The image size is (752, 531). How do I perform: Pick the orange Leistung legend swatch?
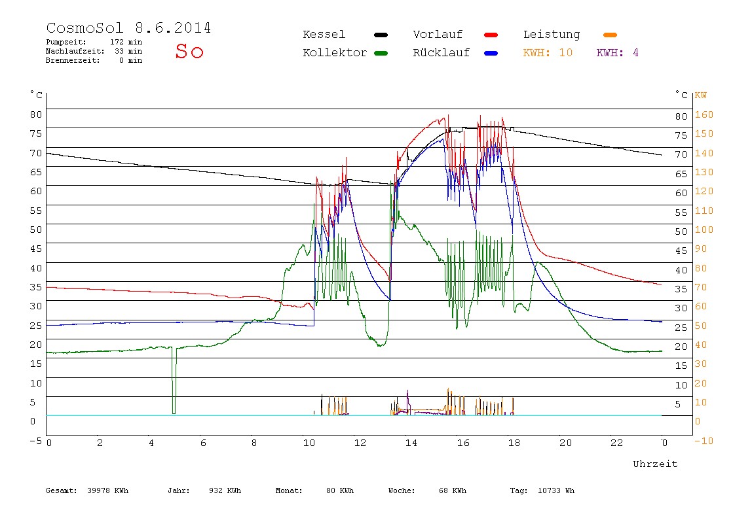coord(610,35)
